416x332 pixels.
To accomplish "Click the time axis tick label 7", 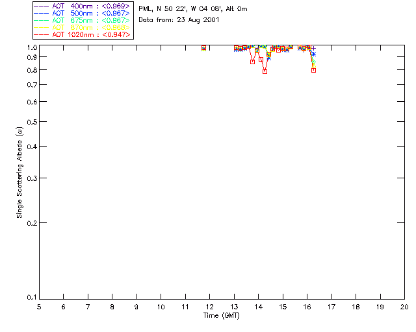I will pyautogui.click(x=88, y=307).
